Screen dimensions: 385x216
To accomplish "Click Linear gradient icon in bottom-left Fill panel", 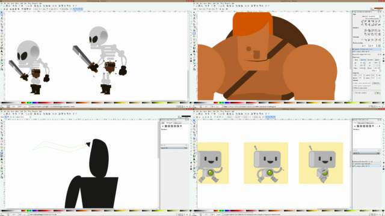I will click(x=168, y=126).
